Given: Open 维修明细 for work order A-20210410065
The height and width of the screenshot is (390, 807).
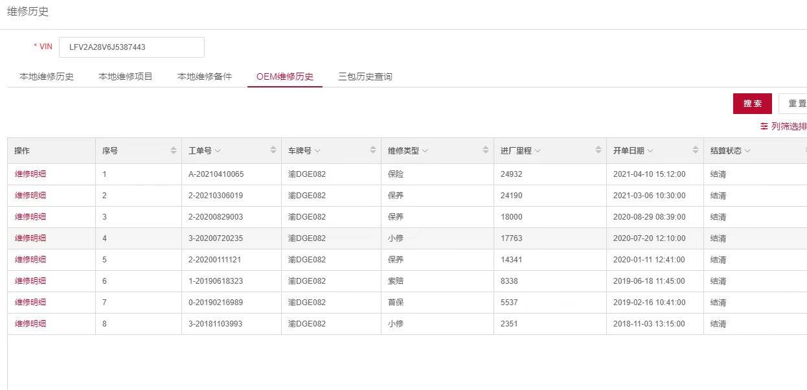Looking at the screenshot, I should coord(30,174).
